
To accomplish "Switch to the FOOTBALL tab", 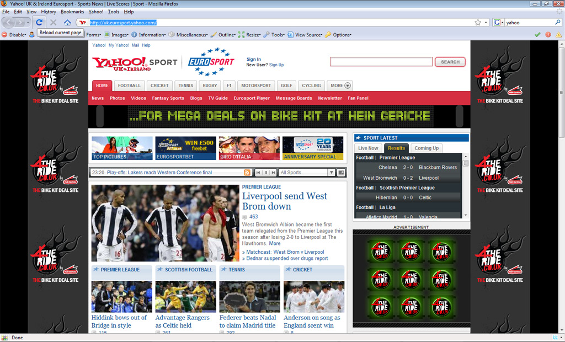I will [x=129, y=85].
